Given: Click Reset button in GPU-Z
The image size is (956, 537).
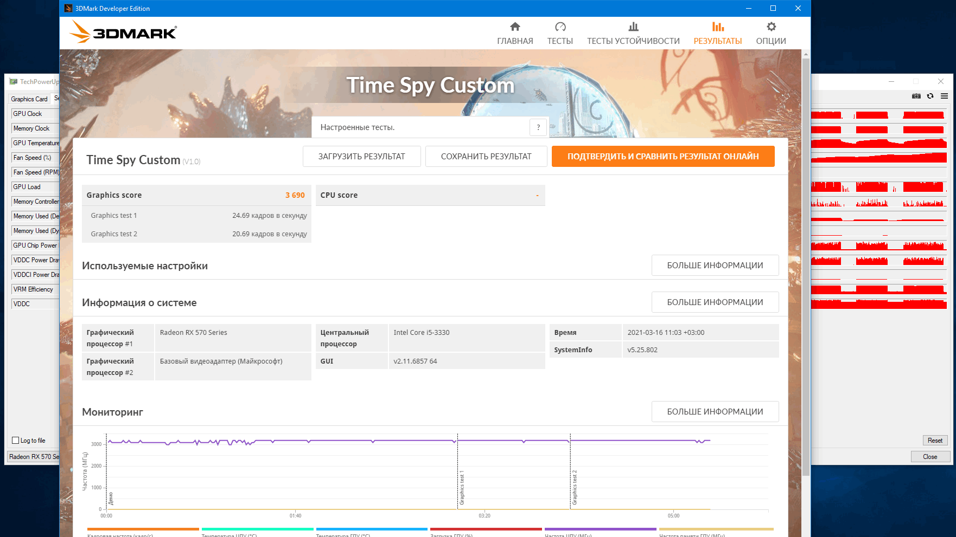Looking at the screenshot, I should pyautogui.click(x=935, y=441).
